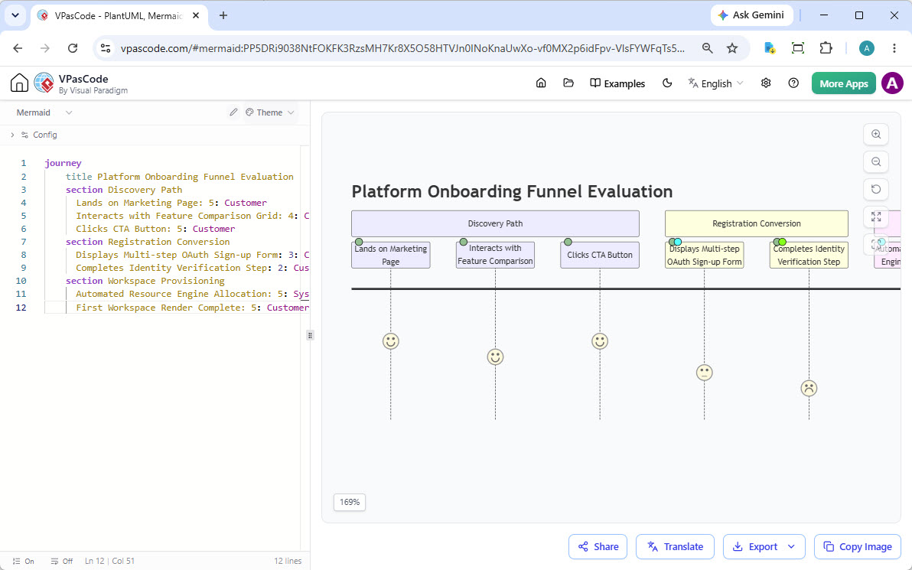912x570 pixels.
Task: Open the folder icon in header toolbar
Action: [568, 83]
